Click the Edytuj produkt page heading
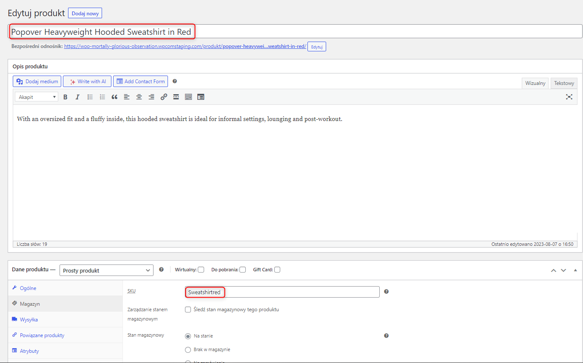583x363 pixels. (x=36, y=13)
